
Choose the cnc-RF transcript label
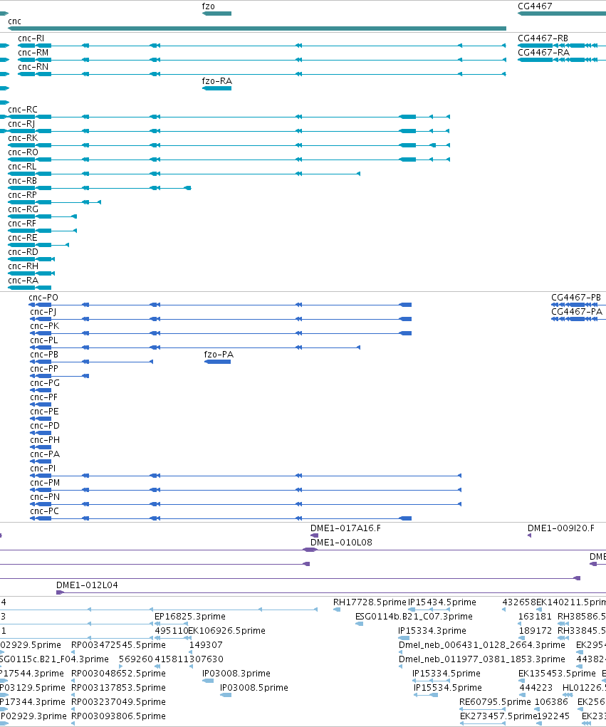pos(22,224)
